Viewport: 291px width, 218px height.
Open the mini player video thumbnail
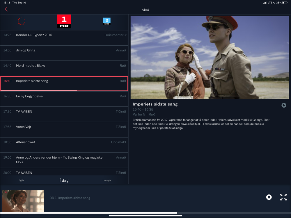pyautogui.click(x=23, y=201)
